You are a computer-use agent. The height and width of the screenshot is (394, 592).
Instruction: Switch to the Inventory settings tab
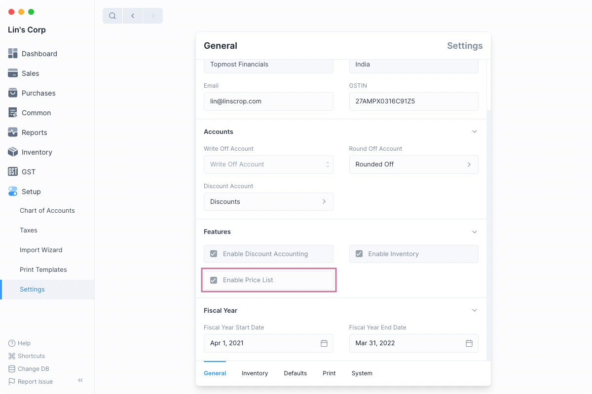click(x=255, y=373)
